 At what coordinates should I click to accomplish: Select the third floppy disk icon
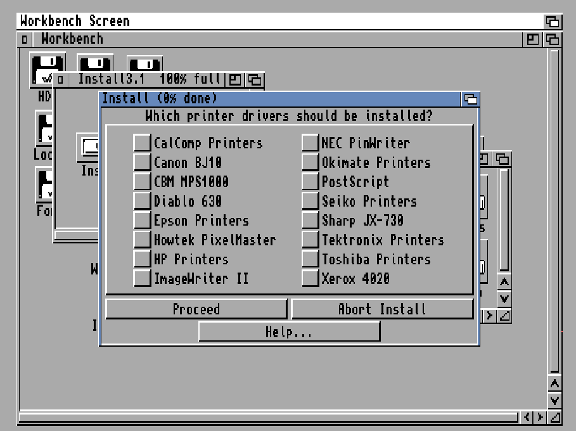144,63
